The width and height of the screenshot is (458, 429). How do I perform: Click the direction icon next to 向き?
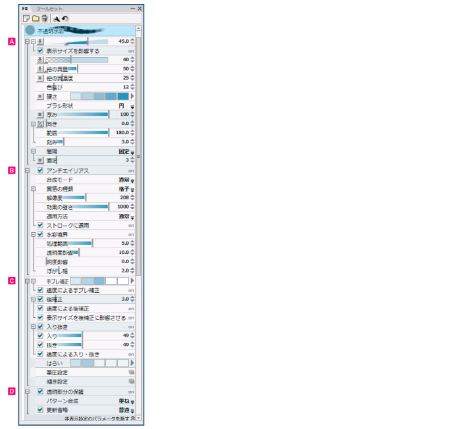point(40,124)
